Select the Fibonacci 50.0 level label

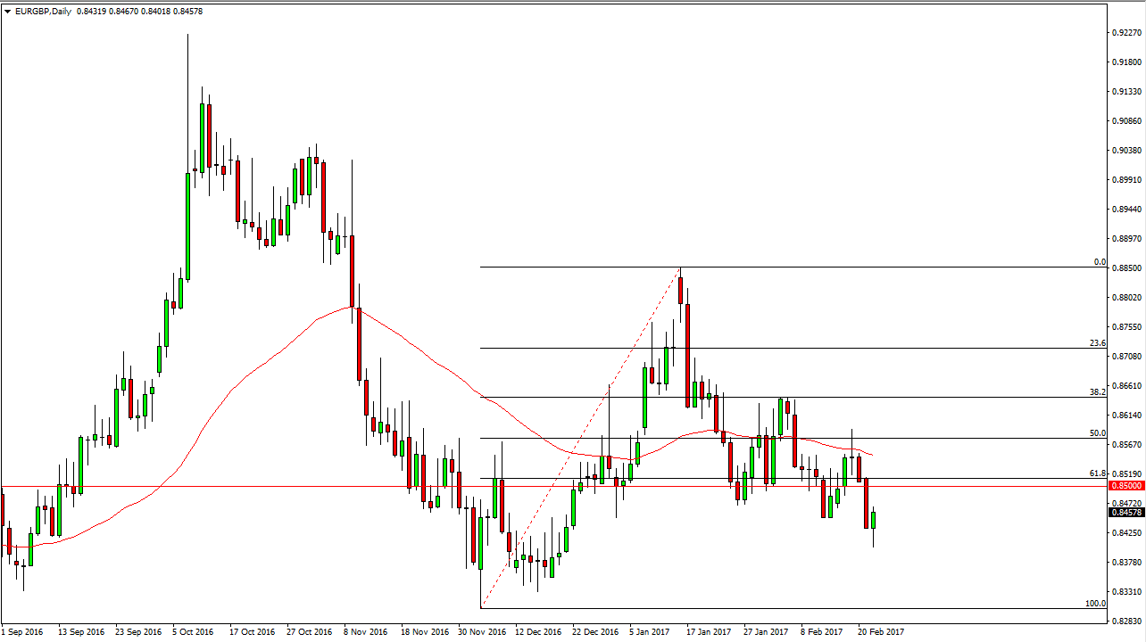(x=1098, y=433)
